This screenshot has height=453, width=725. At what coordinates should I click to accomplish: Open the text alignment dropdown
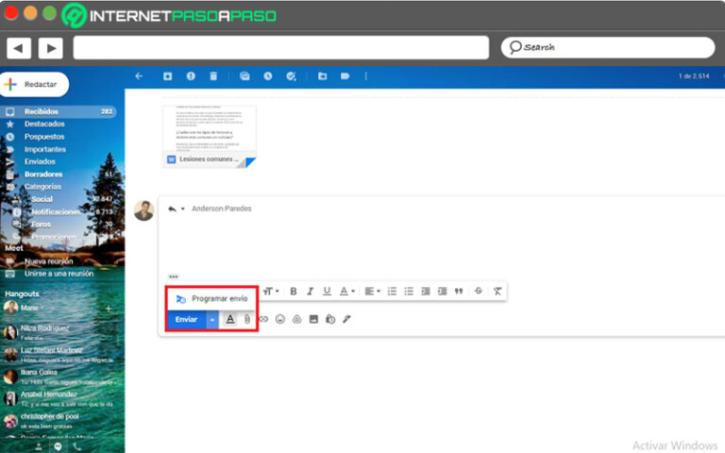(x=372, y=292)
